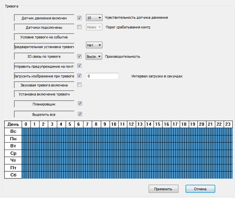Click hour 12 column header in schedule

point(132,124)
